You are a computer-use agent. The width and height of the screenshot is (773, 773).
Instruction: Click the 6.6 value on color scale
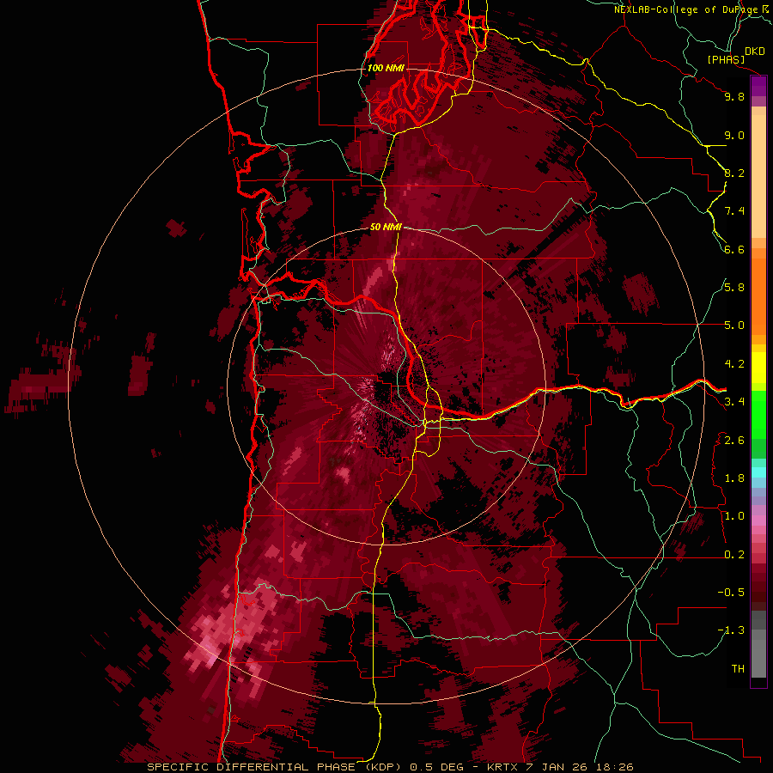[734, 250]
